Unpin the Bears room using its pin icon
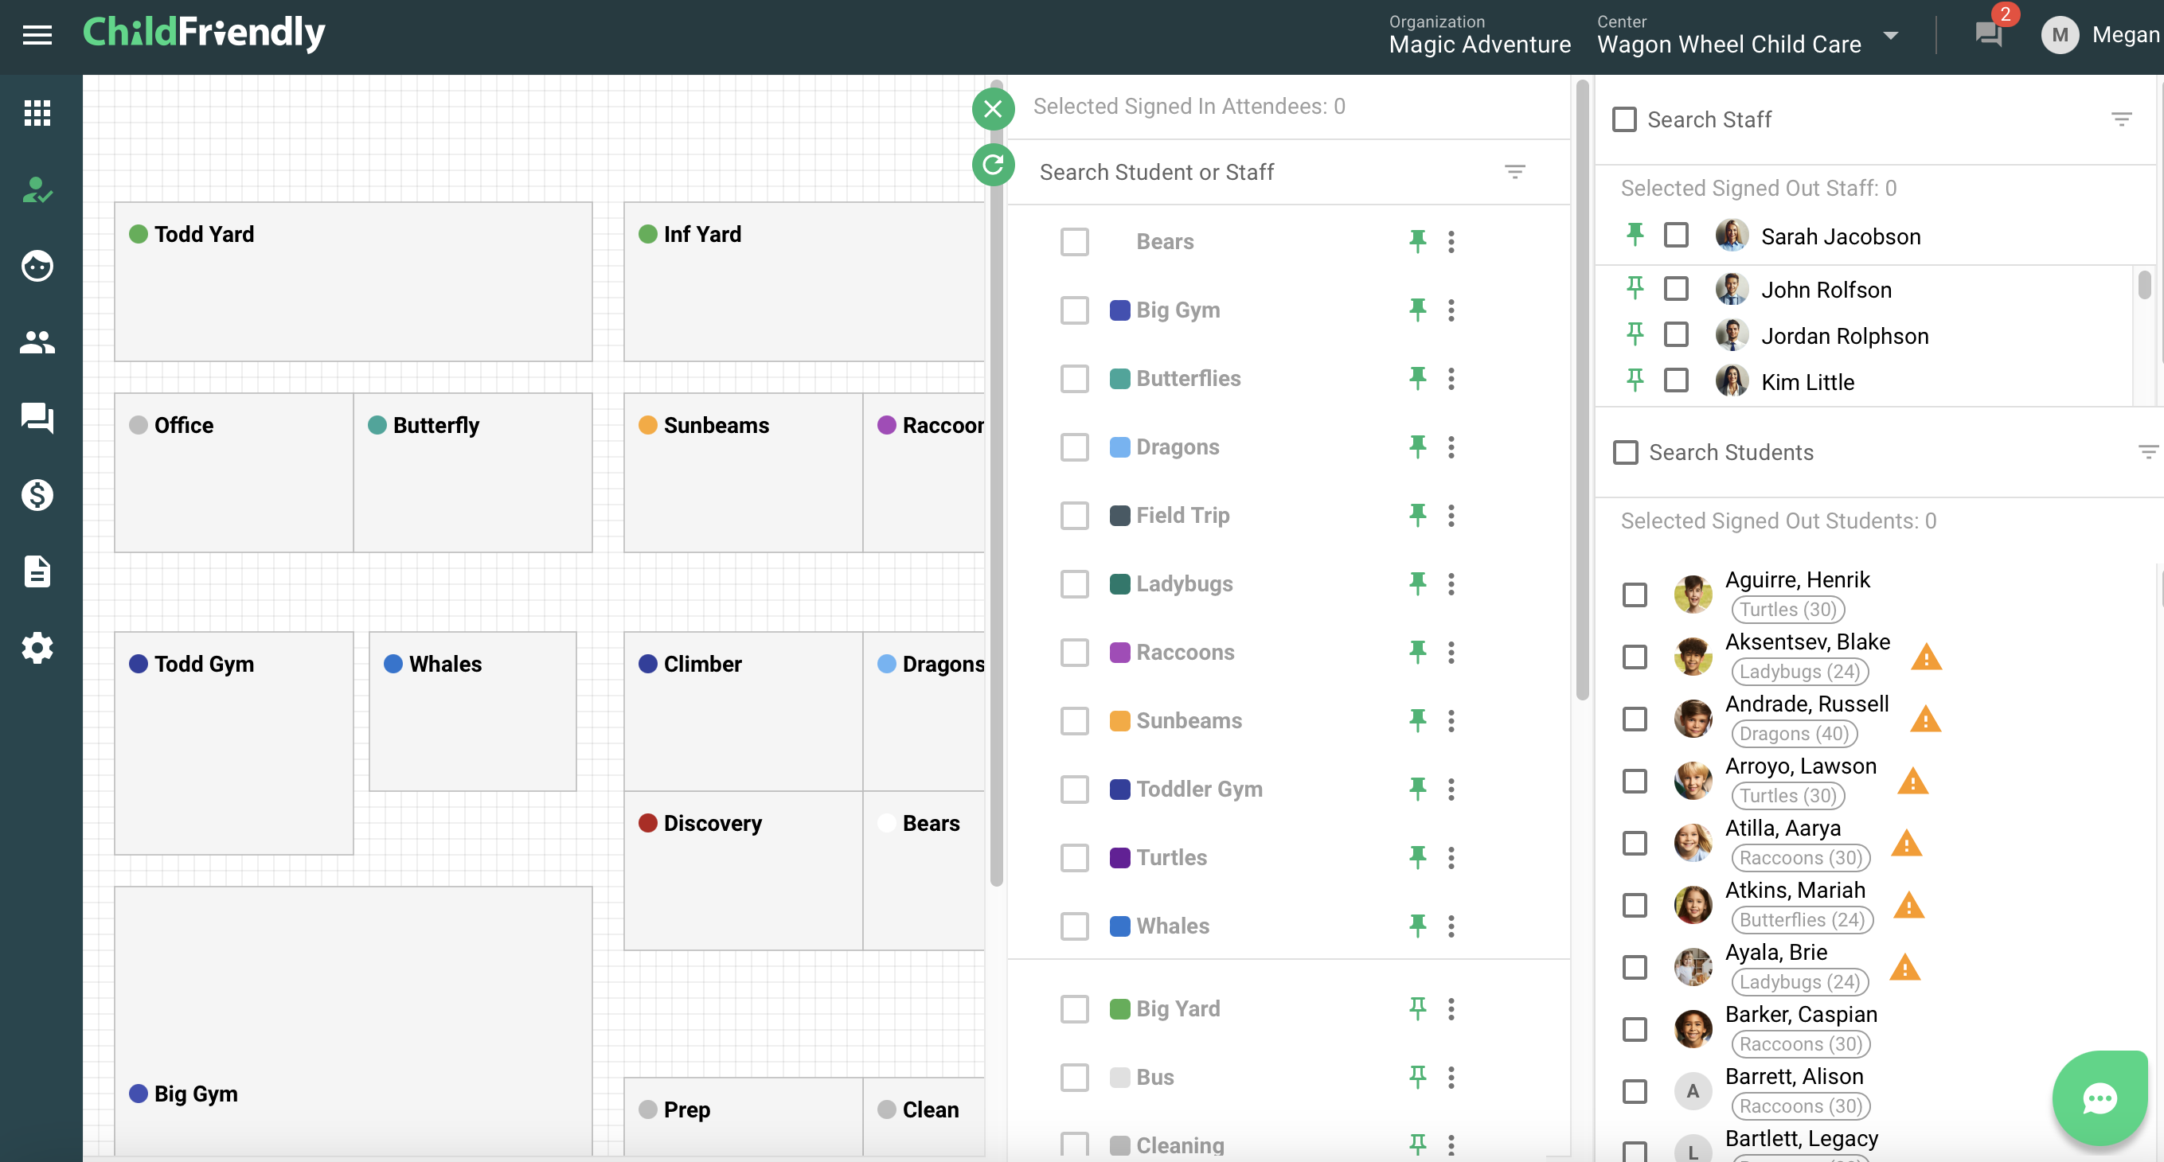 [1418, 241]
